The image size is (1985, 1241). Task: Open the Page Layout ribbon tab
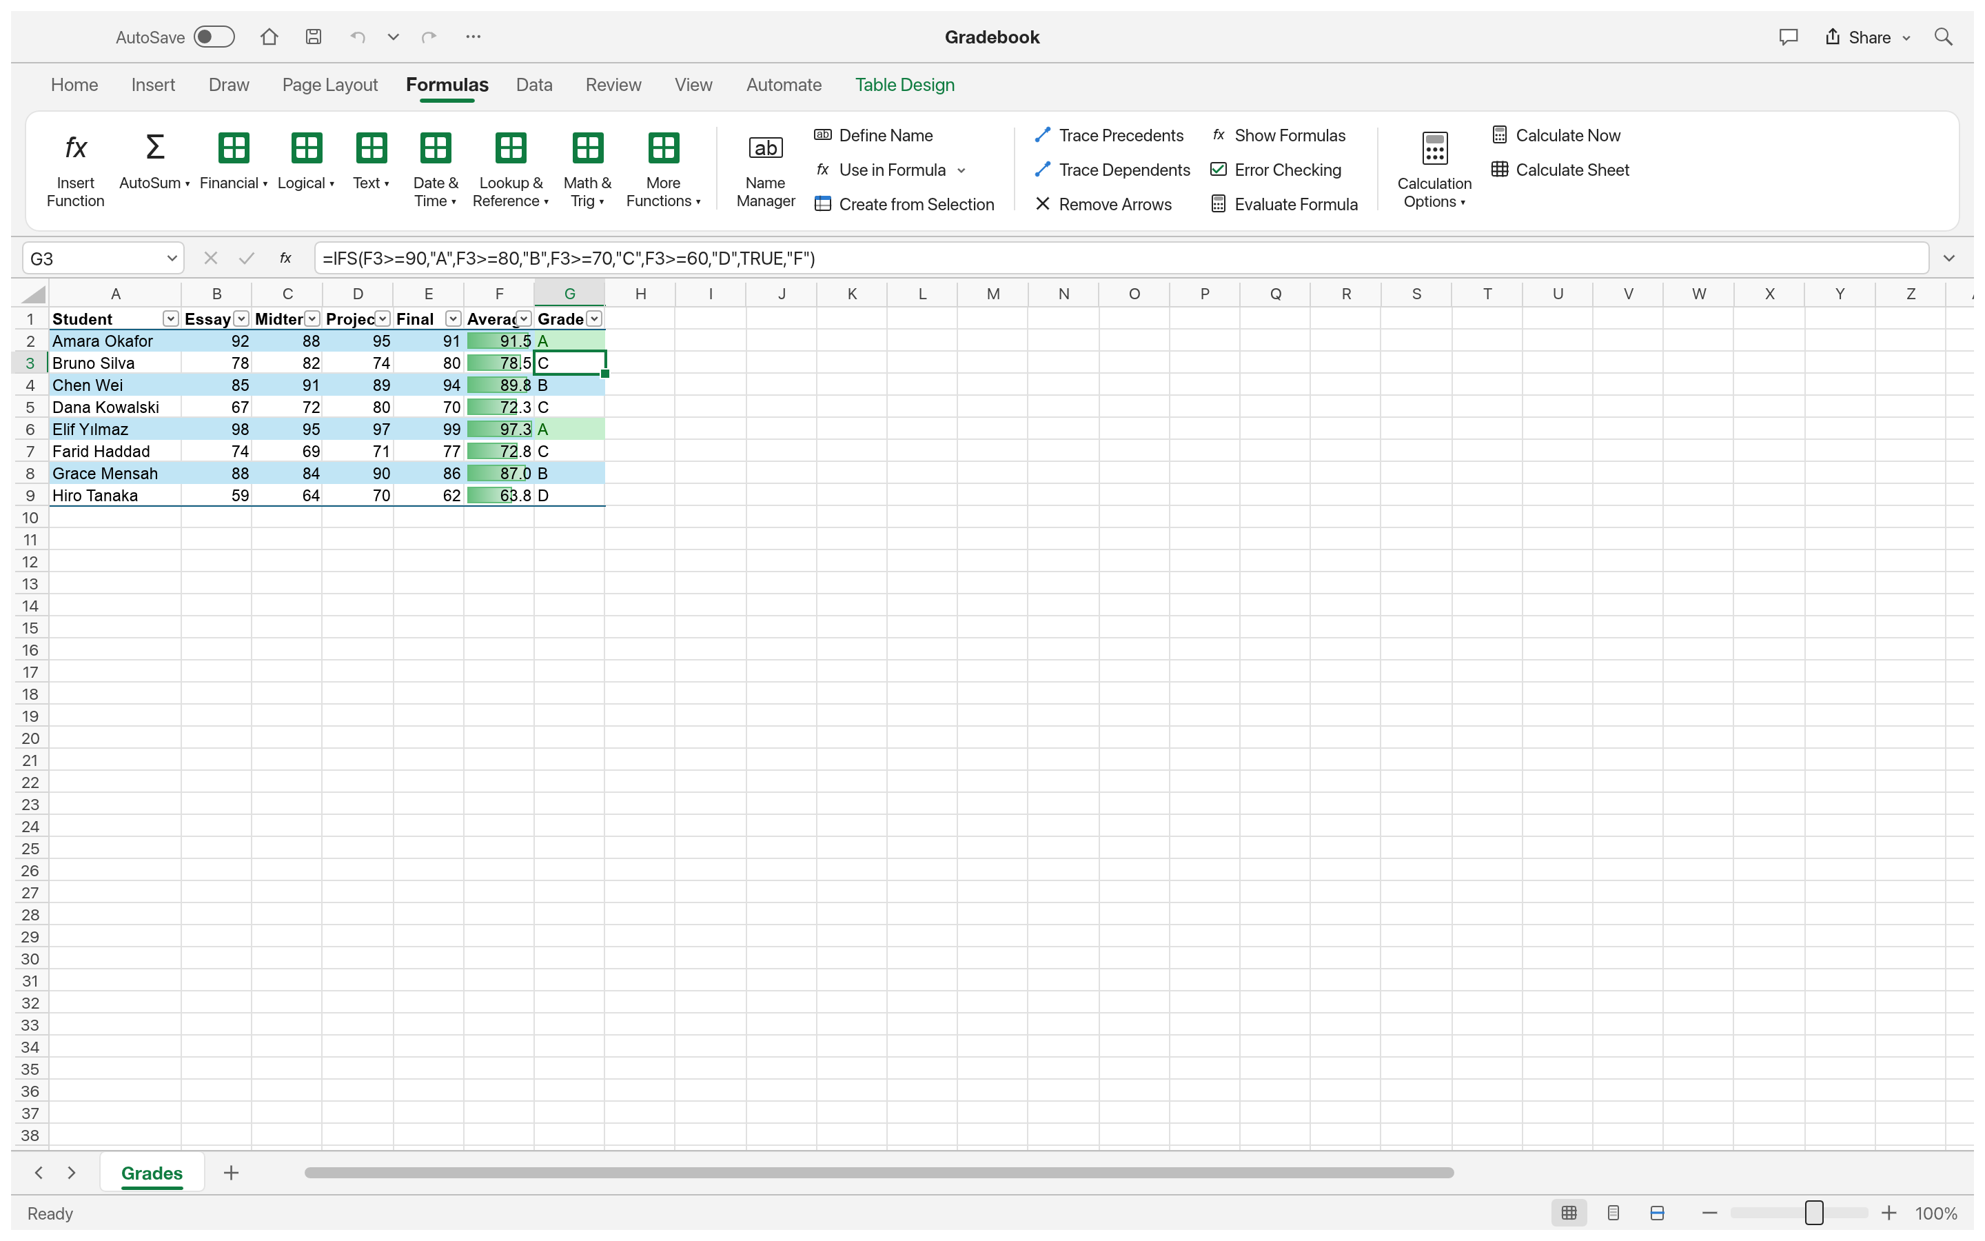pos(329,85)
